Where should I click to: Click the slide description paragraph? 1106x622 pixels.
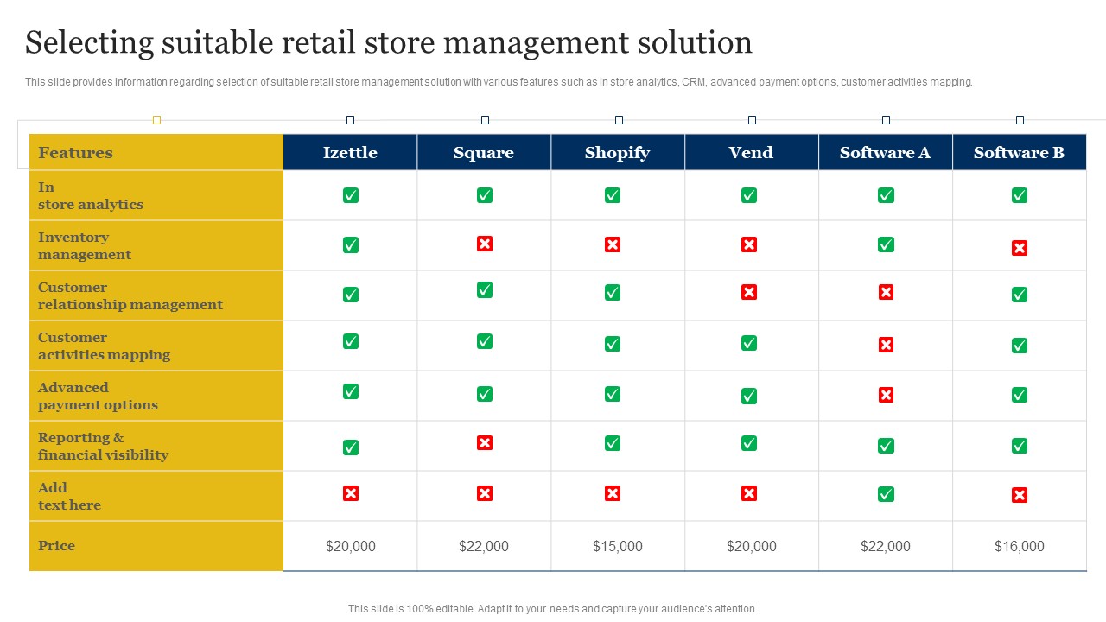pyautogui.click(x=499, y=82)
